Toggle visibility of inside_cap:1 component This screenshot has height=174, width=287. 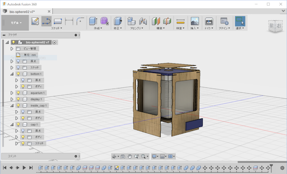click(18, 105)
